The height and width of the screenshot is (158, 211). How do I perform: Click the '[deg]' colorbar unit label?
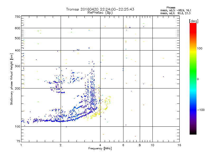click(194, 21)
